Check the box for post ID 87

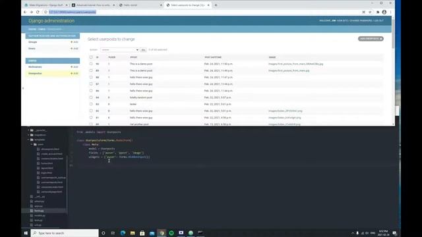pos(91,84)
